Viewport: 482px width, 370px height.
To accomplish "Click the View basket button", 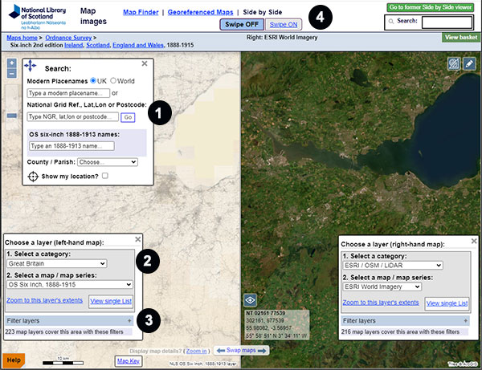I will point(461,38).
